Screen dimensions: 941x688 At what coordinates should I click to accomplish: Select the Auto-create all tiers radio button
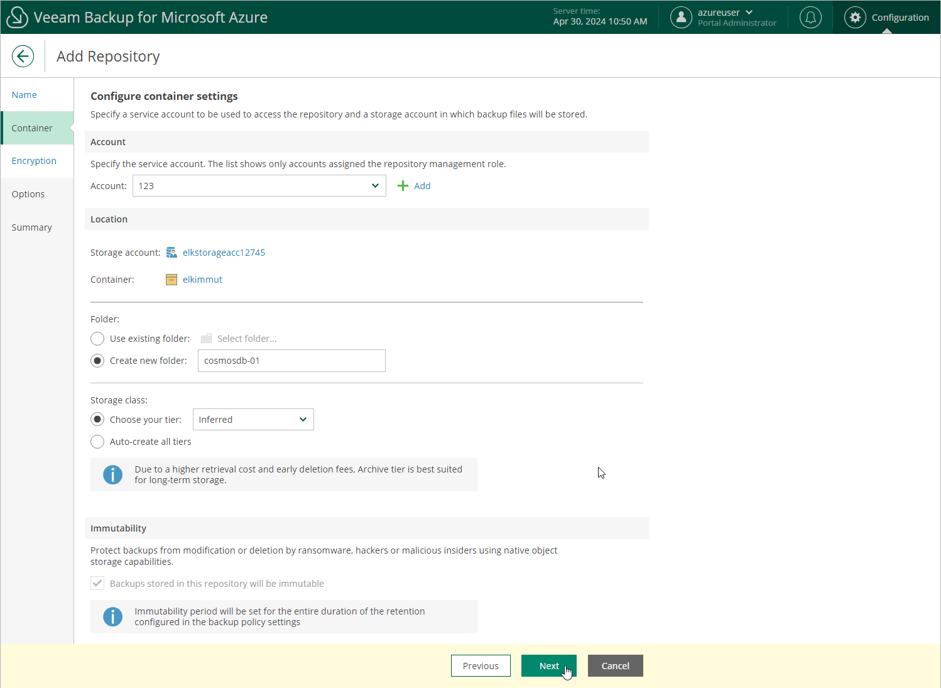click(97, 442)
